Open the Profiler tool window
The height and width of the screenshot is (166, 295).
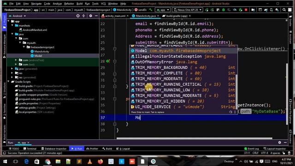click(92, 148)
